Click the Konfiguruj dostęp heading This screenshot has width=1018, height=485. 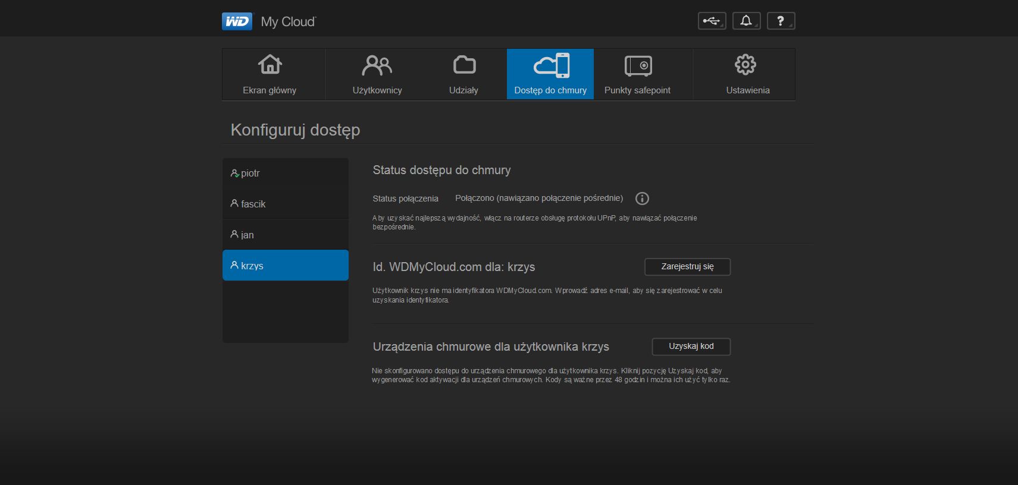[x=295, y=130]
